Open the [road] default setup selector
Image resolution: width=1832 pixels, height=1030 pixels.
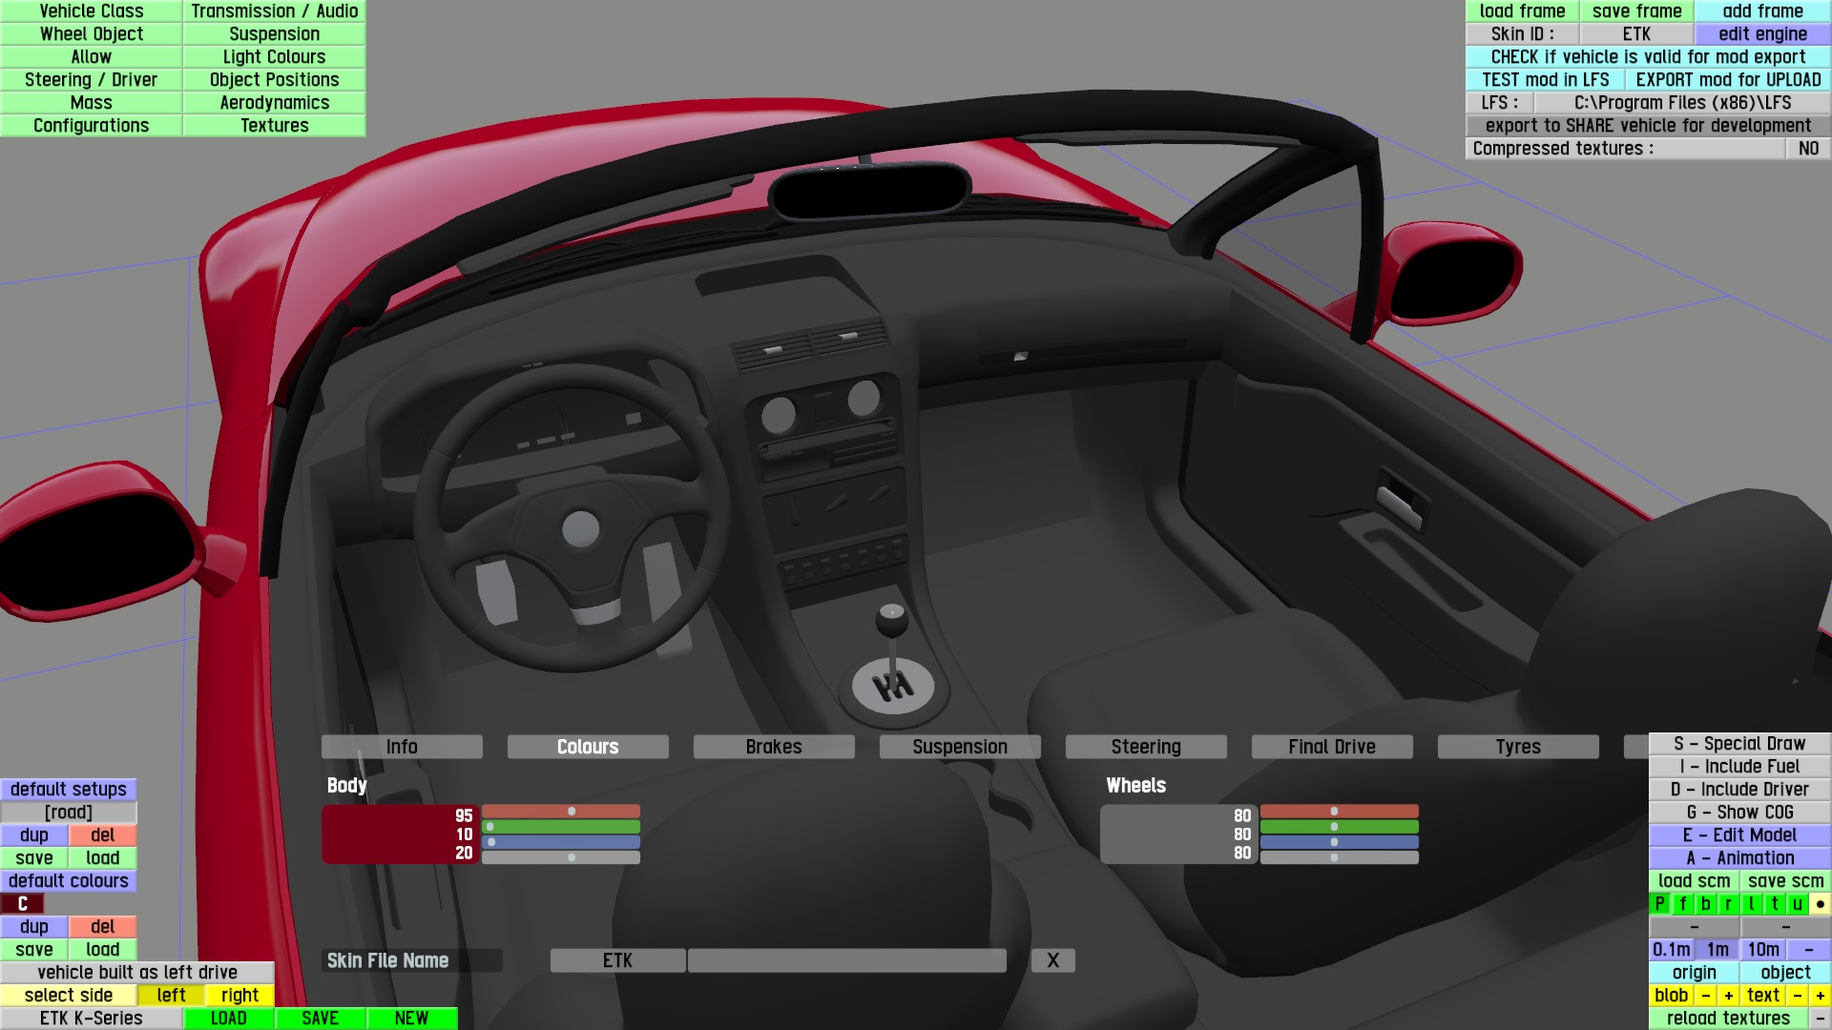[69, 813]
